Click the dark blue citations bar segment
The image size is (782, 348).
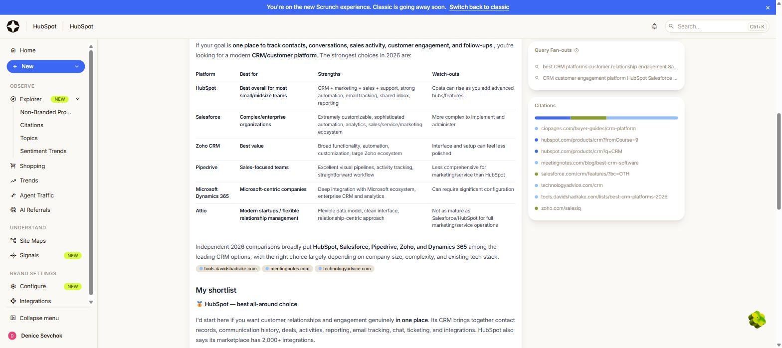coord(553,118)
